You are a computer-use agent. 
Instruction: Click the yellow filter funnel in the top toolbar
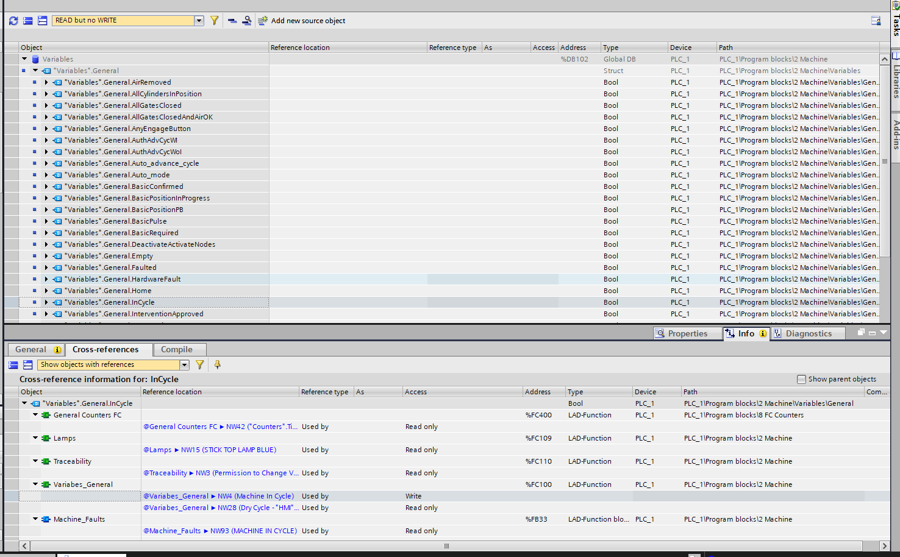(x=215, y=21)
